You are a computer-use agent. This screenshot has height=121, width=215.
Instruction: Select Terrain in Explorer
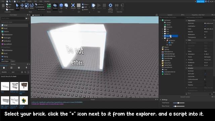[x=167, y=25]
